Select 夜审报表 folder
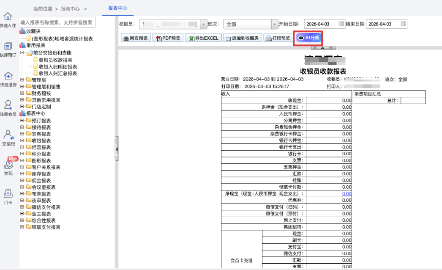The height and width of the screenshot is (270, 442). point(41,201)
